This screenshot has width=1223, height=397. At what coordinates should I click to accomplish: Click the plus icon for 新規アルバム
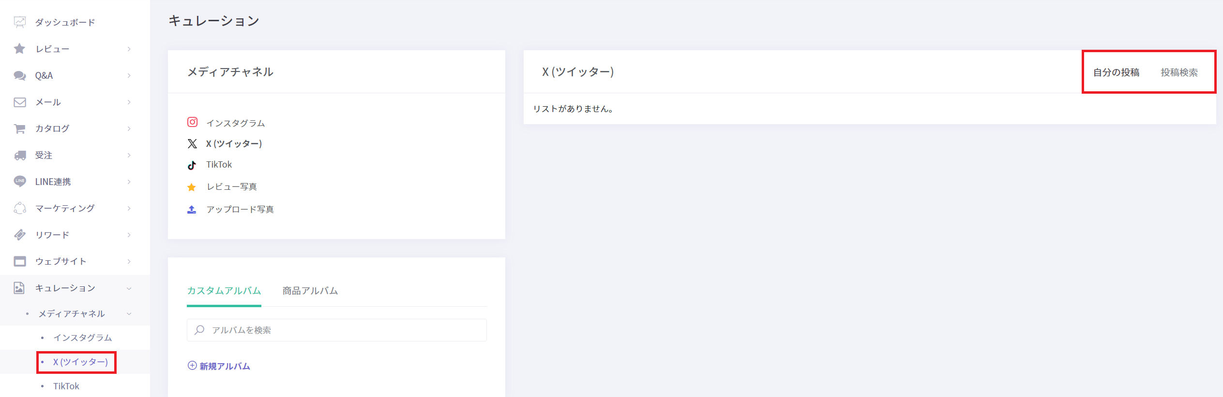click(x=192, y=366)
